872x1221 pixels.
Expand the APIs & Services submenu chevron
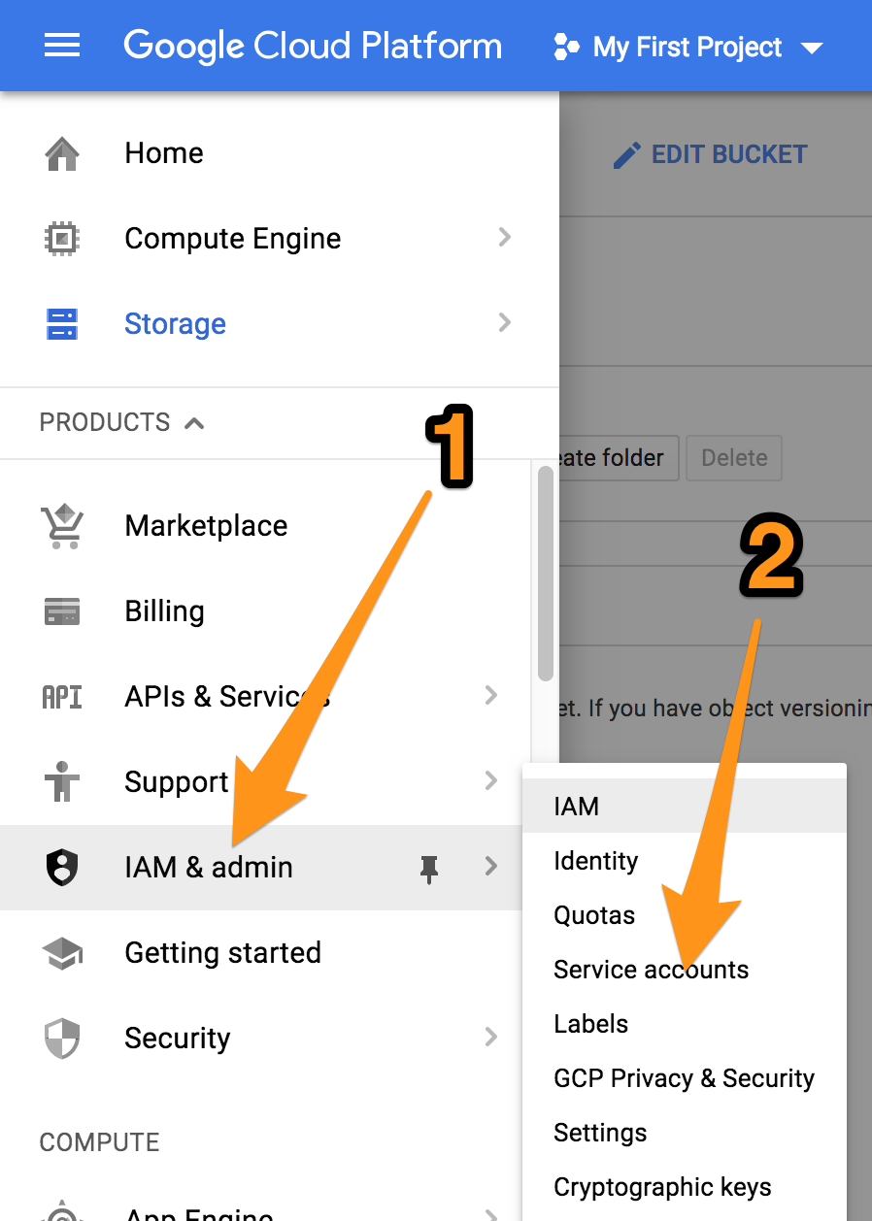click(x=491, y=696)
